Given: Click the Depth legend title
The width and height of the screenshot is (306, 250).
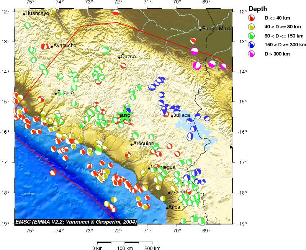Looking at the screenshot, I should coord(258,9).
